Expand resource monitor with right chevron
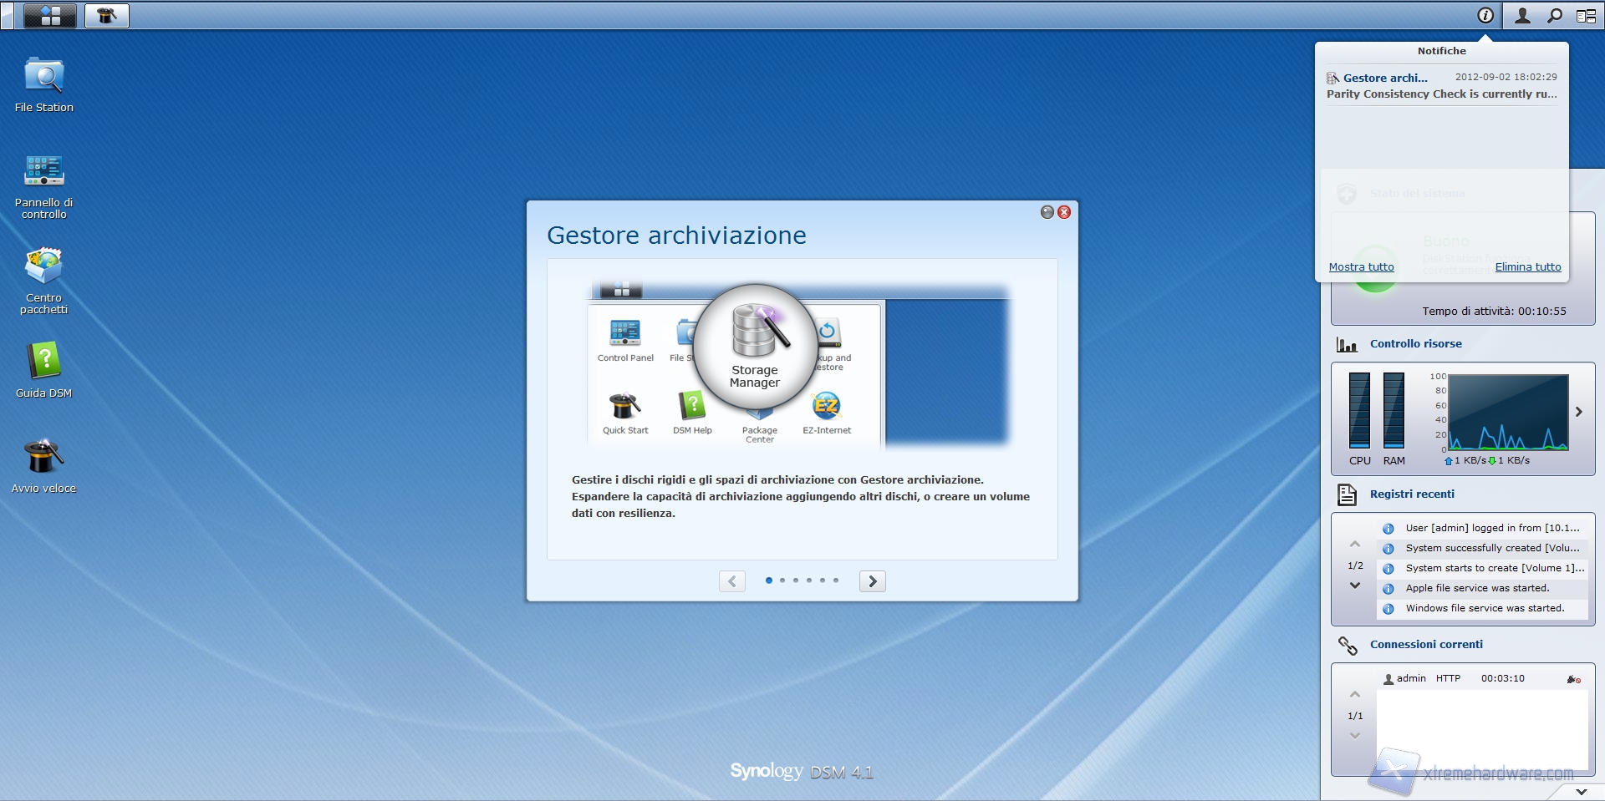Viewport: 1605px width, 801px height. (x=1579, y=412)
